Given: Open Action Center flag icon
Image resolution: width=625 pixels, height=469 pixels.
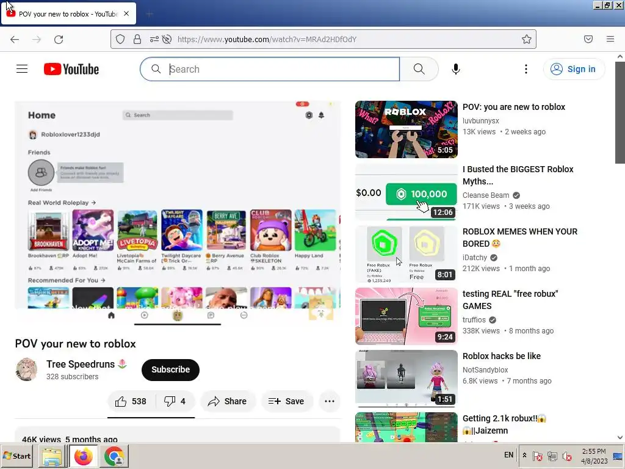Looking at the screenshot, I should coord(537,456).
